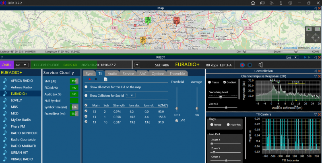This screenshot has width=322, height=163.
Task: Collapse the CIR panel down-triangle
Action: 316,76
